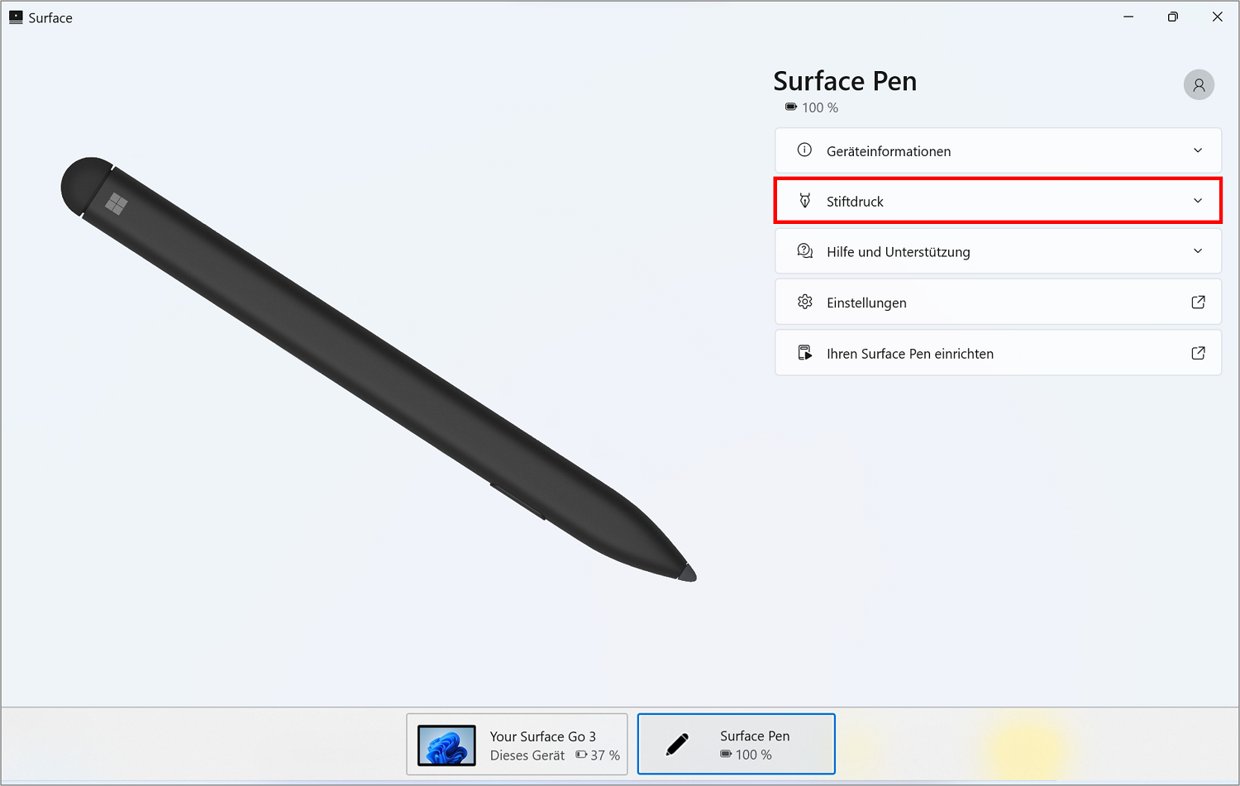Click the pen nib icon beside Stiftdruck

[804, 201]
